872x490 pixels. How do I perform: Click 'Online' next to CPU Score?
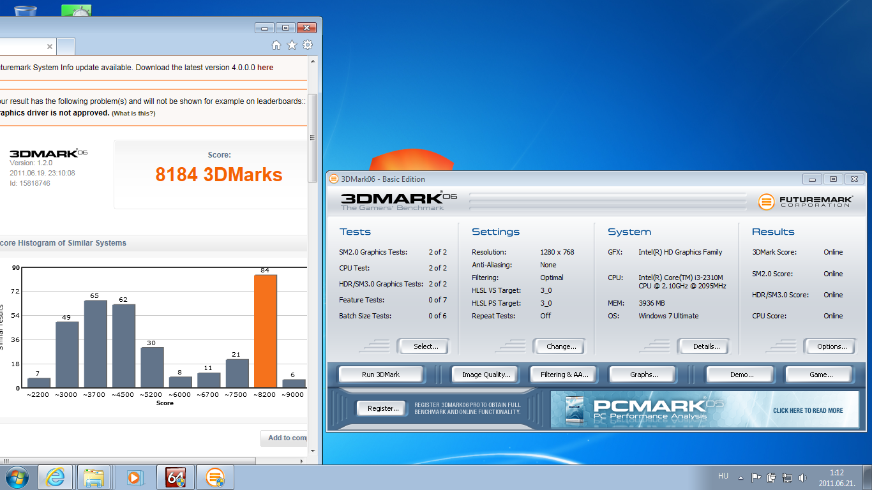coord(833,316)
